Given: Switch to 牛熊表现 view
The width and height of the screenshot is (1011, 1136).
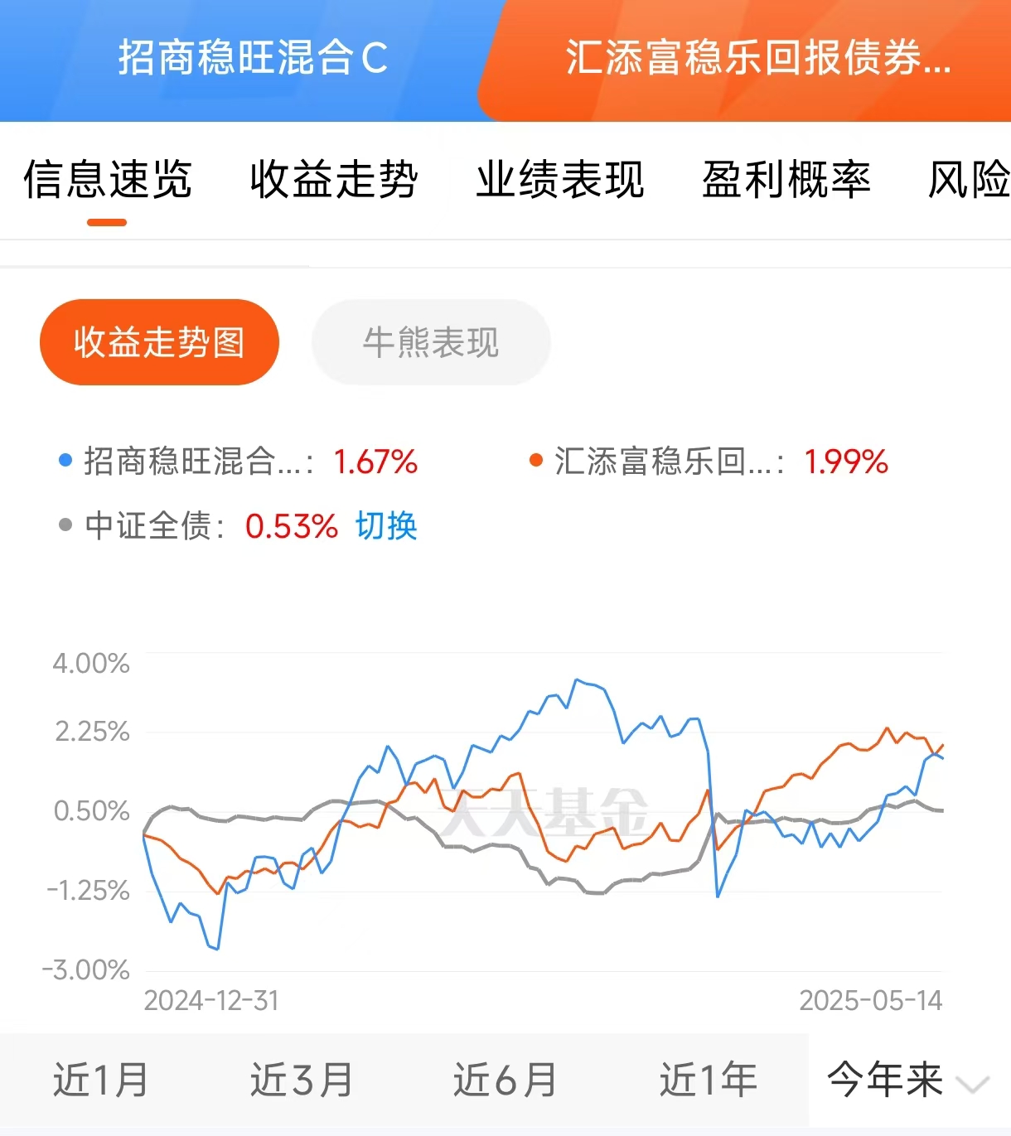Looking at the screenshot, I should click(431, 342).
